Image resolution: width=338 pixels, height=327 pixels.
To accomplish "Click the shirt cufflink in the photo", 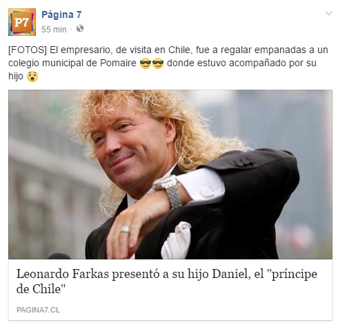I will [208, 192].
